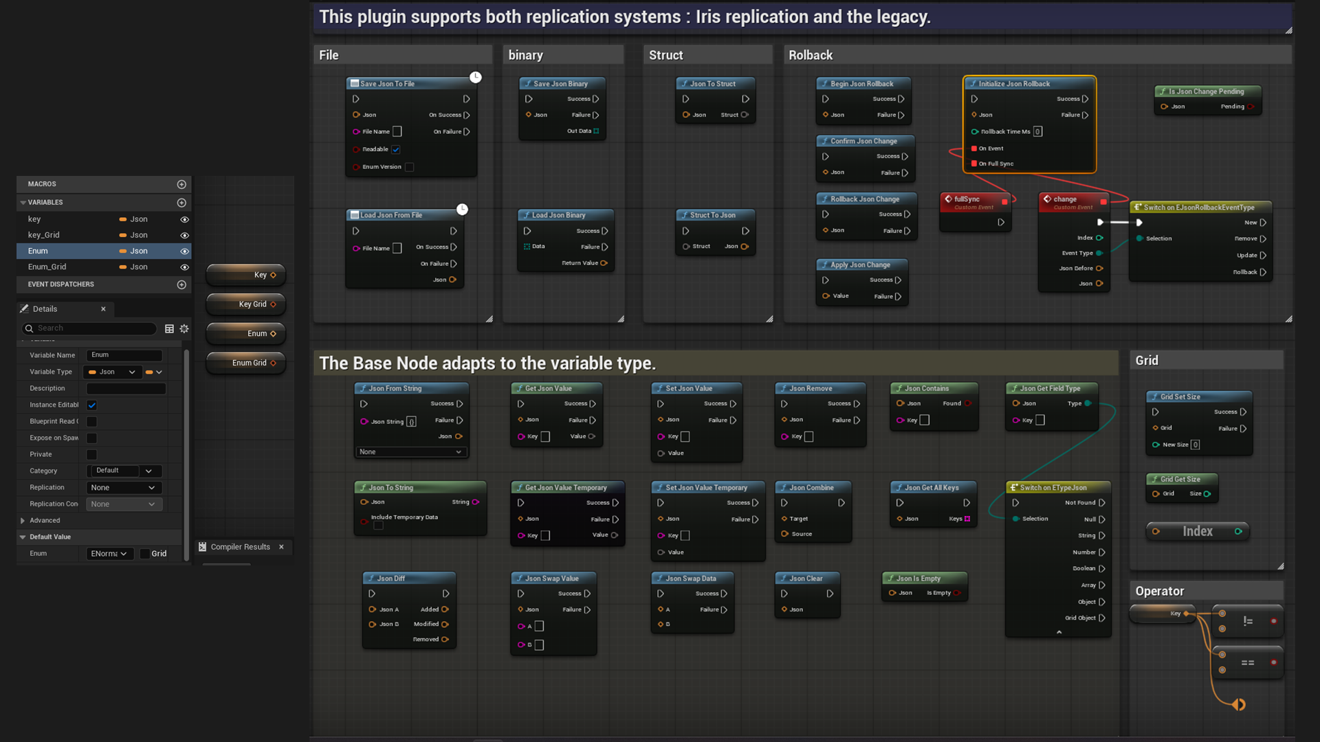The image size is (1320, 742).
Task: Open the container type dropdown beside Variable Type
Action: (x=154, y=372)
